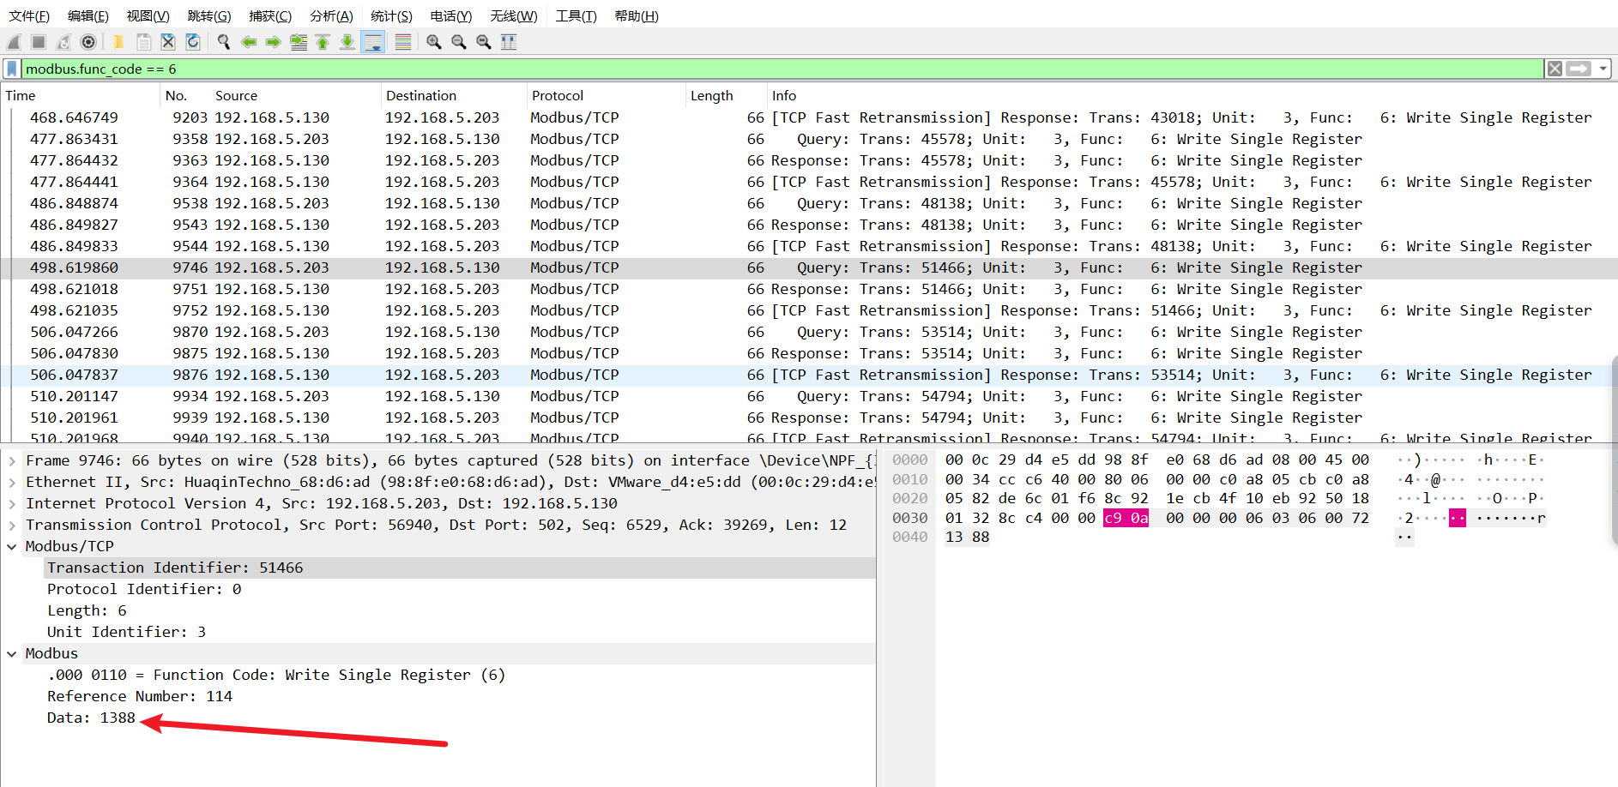Open the display filter history dropdown
Image resolution: width=1618 pixels, height=787 pixels.
(x=1603, y=69)
